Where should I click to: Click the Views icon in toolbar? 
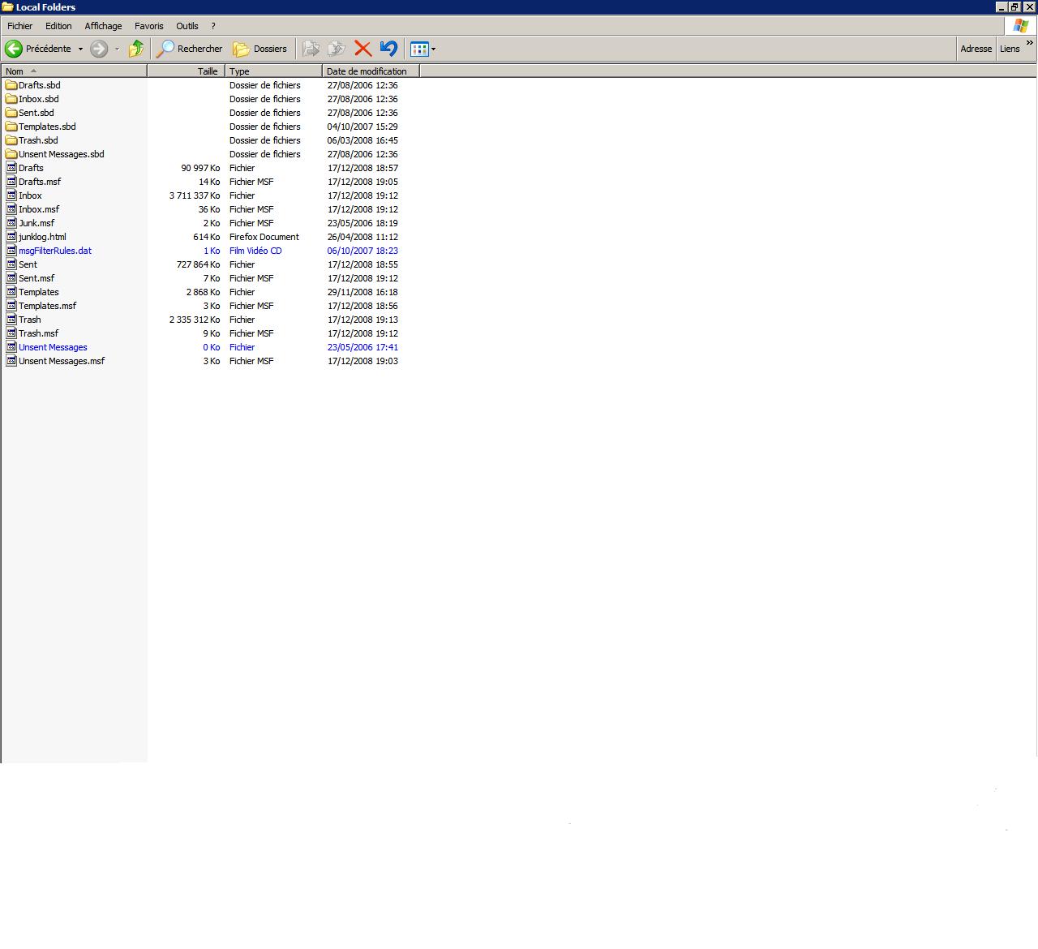pyautogui.click(x=419, y=49)
